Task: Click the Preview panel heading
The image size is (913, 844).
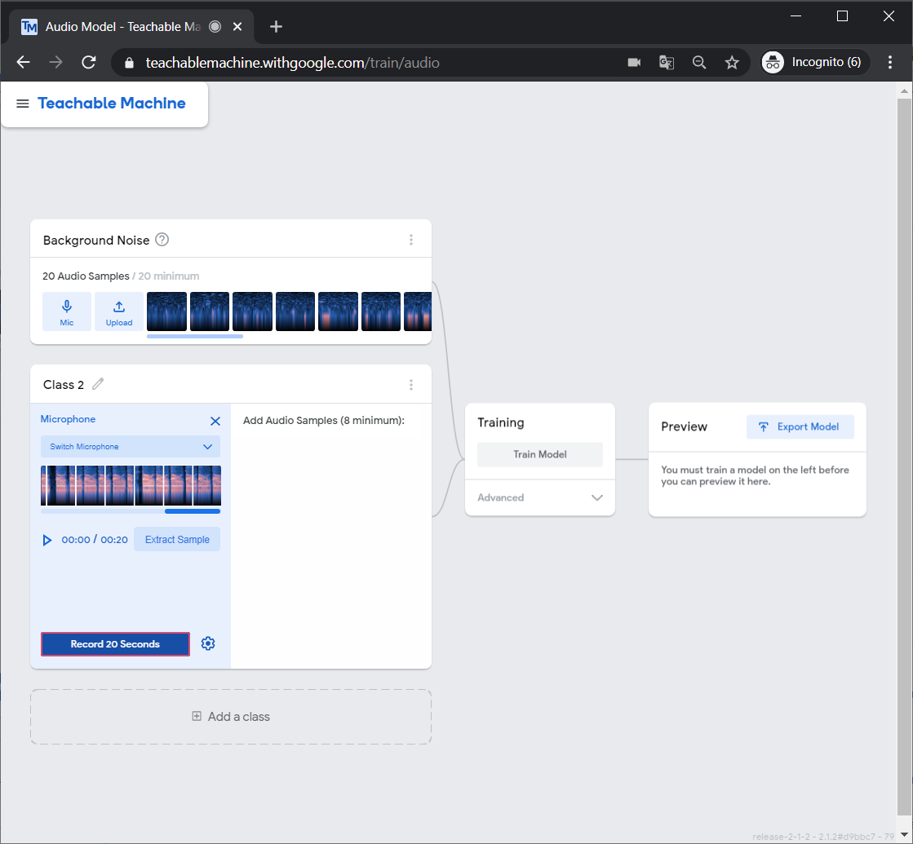Action: point(685,426)
